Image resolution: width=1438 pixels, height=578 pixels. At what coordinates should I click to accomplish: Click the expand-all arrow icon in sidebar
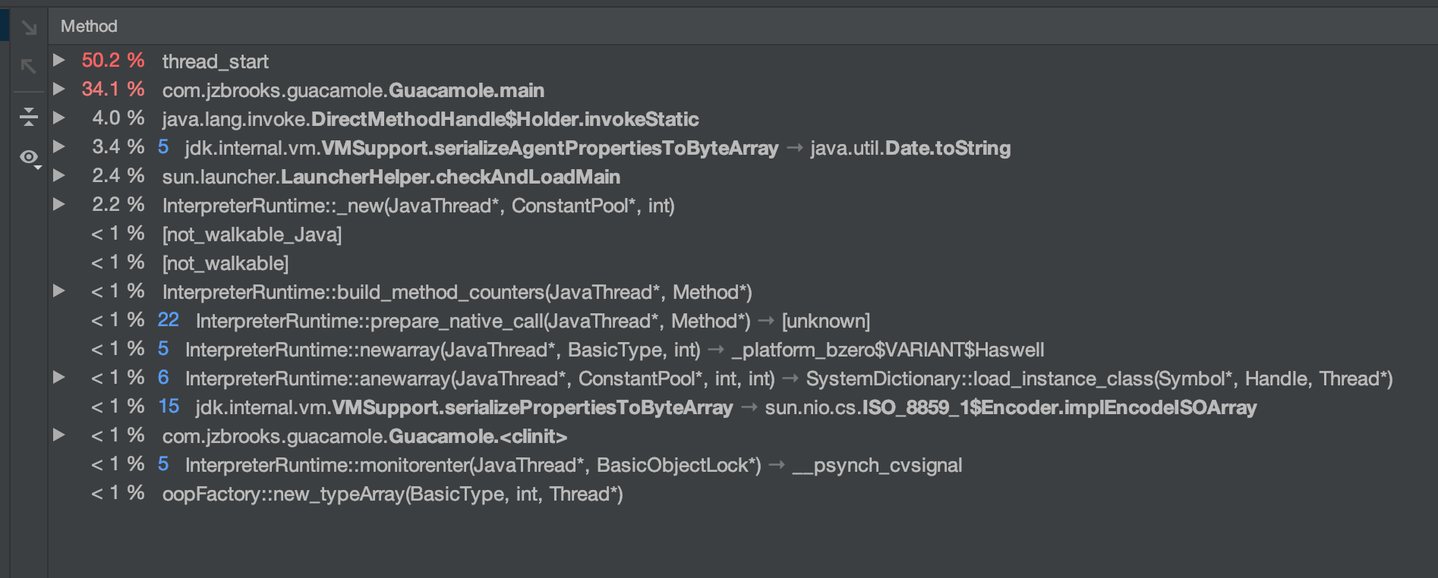click(29, 28)
